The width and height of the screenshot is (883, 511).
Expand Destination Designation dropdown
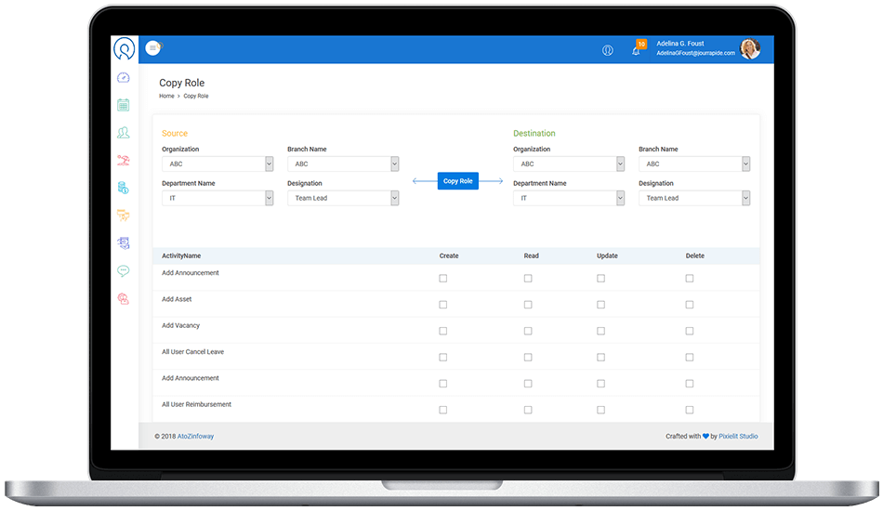point(694,198)
